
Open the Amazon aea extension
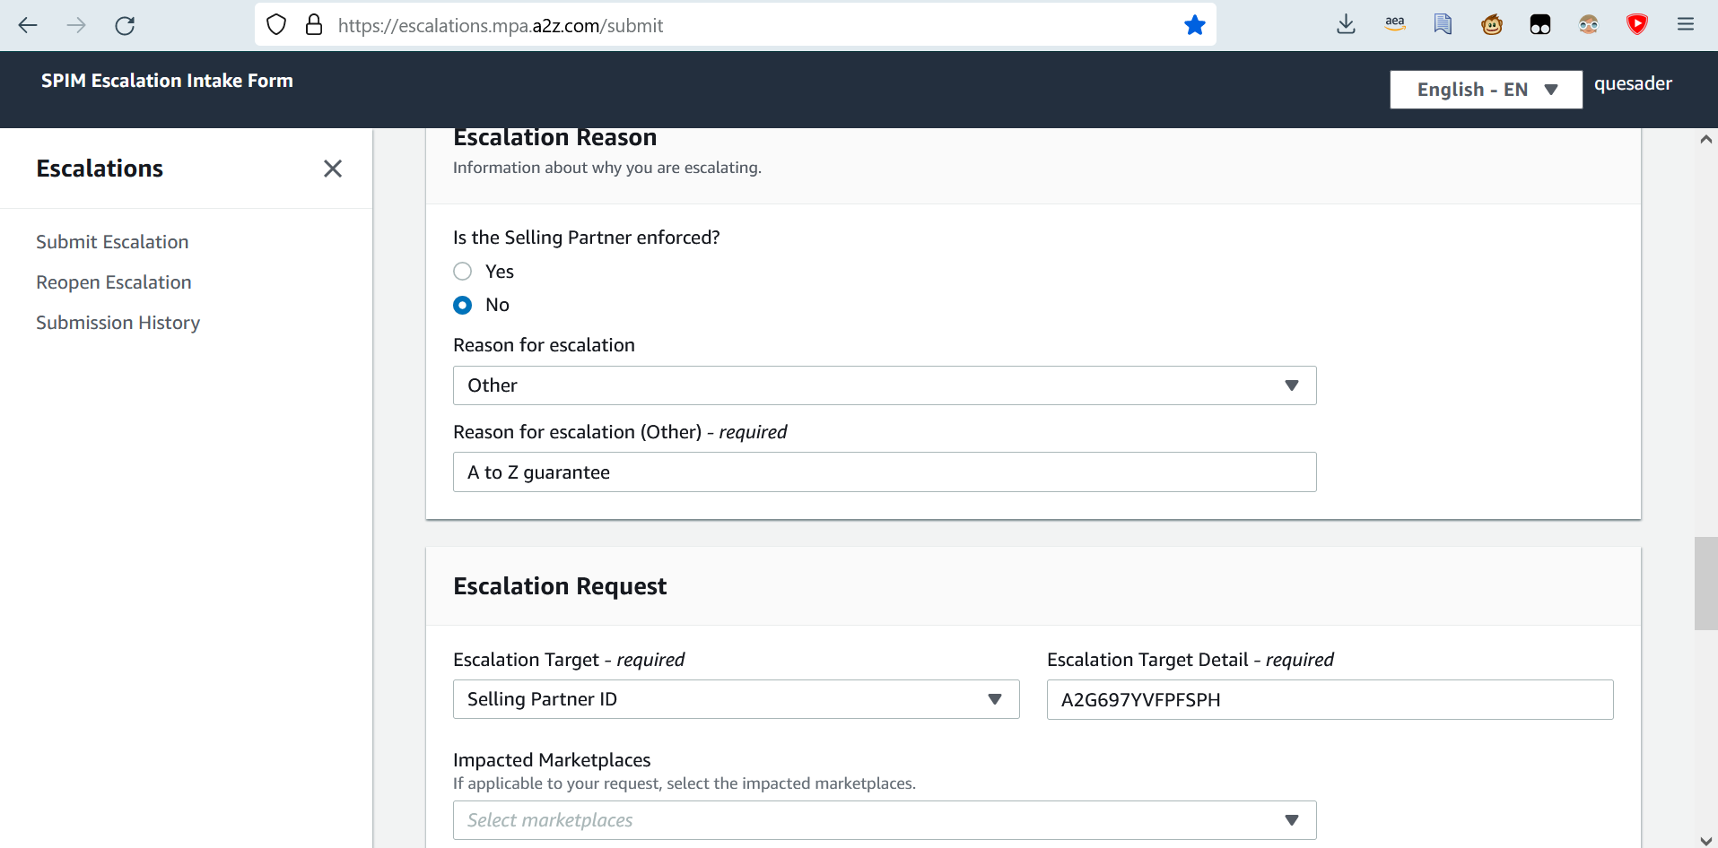click(1394, 25)
